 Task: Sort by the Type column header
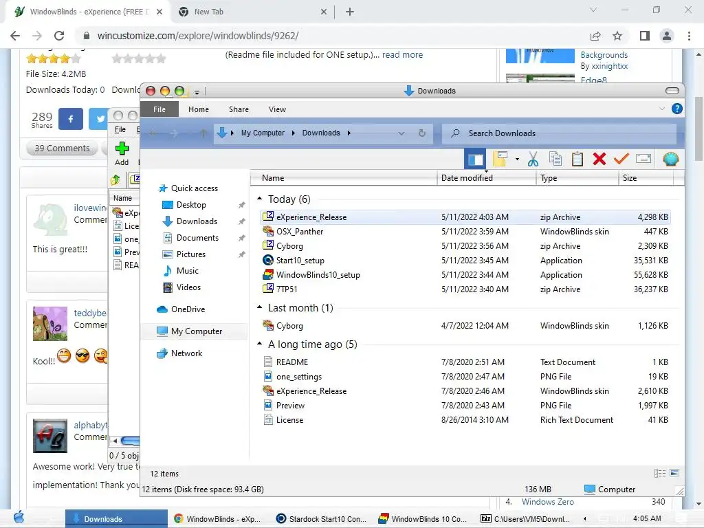pos(577,178)
